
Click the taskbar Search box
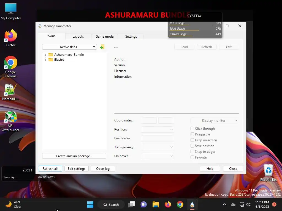click(x=111, y=204)
